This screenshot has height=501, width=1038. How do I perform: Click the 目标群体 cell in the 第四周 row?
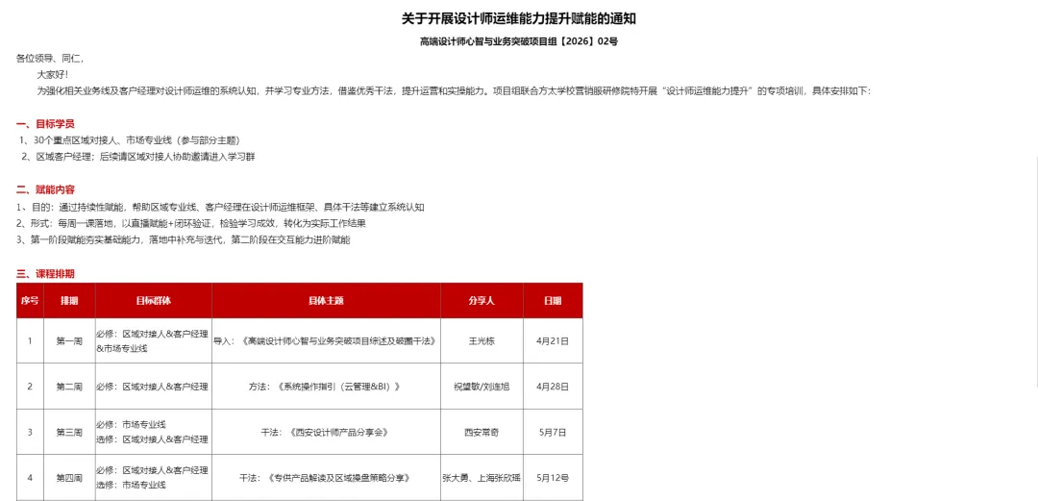[154, 477]
